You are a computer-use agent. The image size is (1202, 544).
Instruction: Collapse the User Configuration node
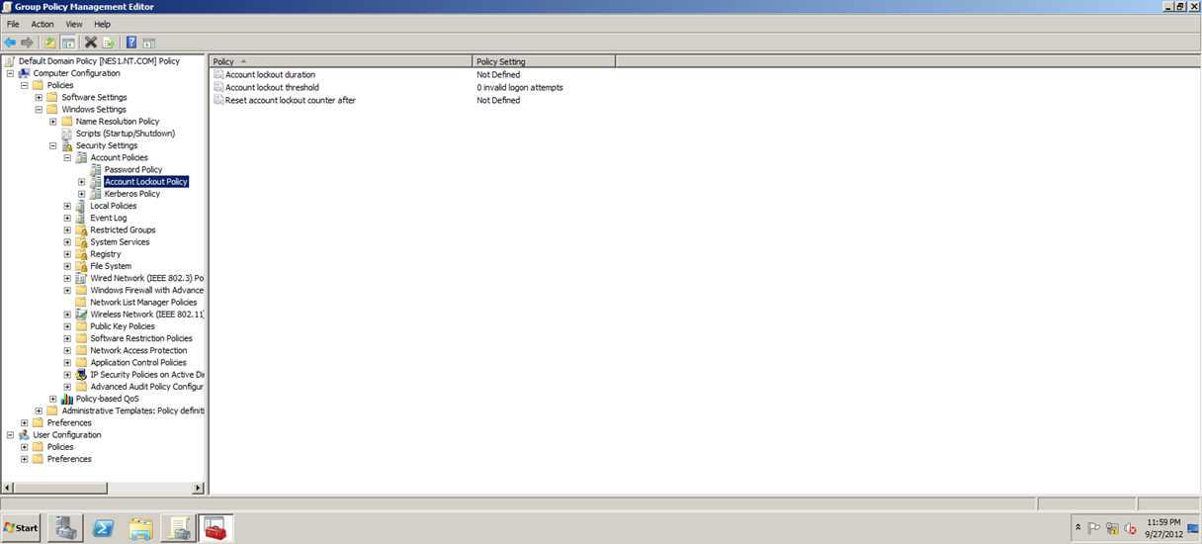click(10, 435)
